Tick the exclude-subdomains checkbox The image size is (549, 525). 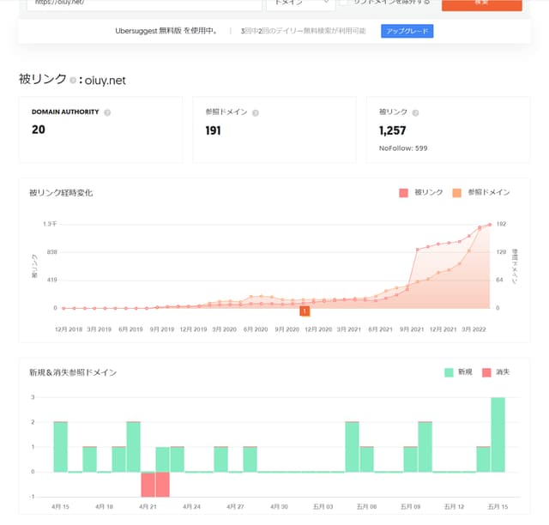(344, 3)
